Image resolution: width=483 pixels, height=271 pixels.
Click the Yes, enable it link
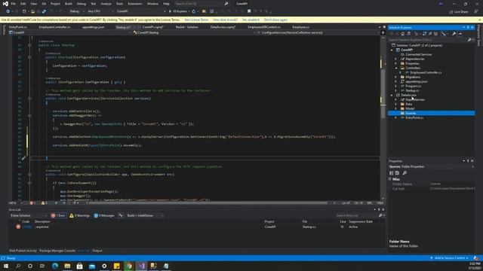click(251, 20)
